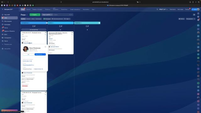Toggle the Запланированные counter filter

57,19
